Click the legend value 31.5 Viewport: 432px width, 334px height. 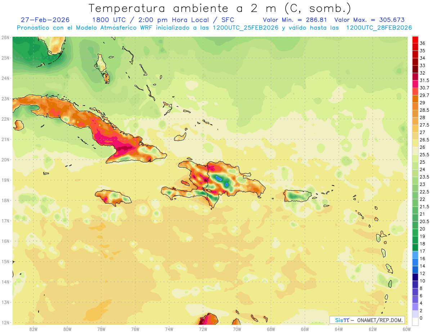[x=424, y=80]
